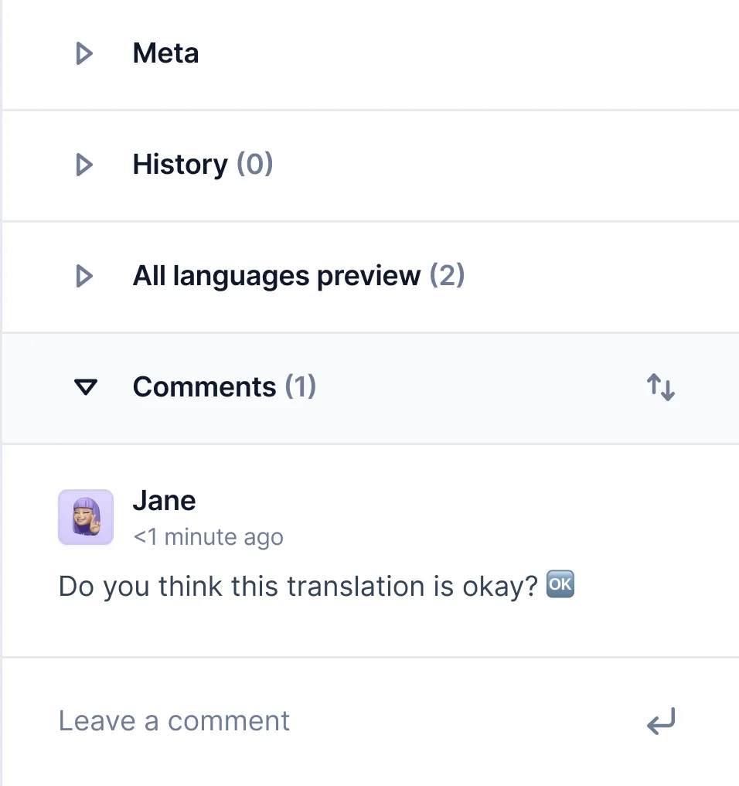Click the return arrow to submit a comment
The height and width of the screenshot is (786, 739).
click(660, 722)
